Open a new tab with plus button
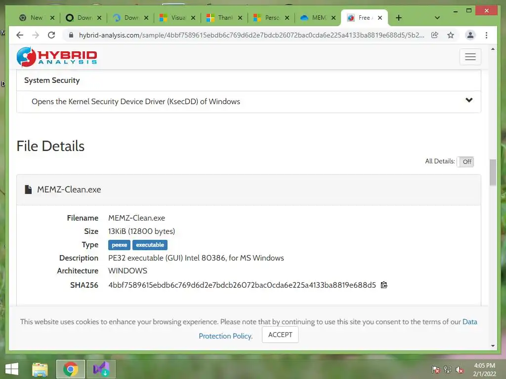 coord(399,18)
